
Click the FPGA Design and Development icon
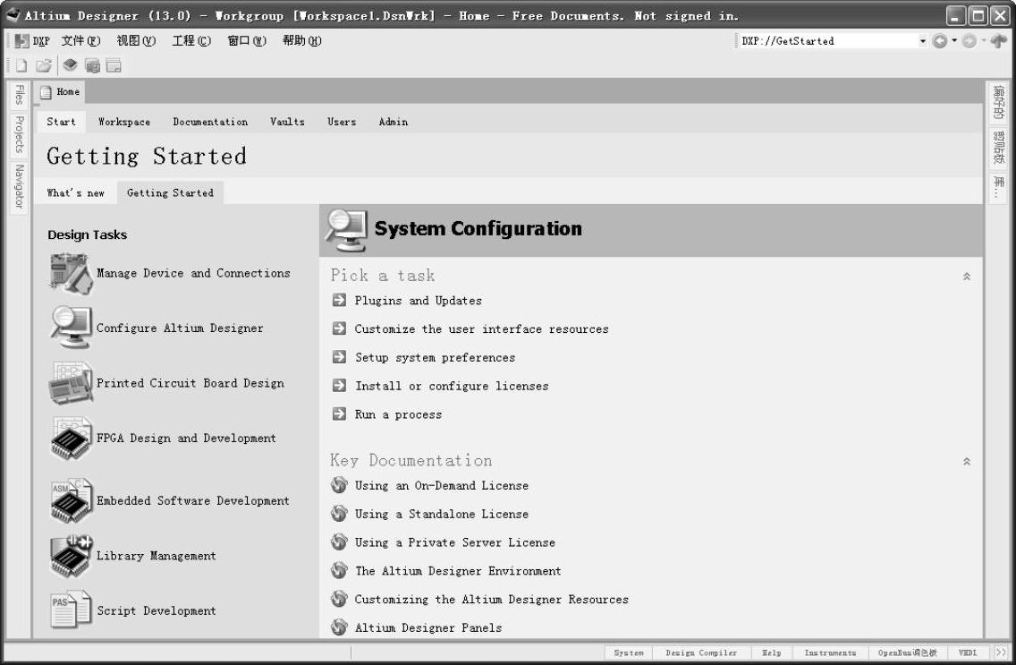tap(71, 439)
